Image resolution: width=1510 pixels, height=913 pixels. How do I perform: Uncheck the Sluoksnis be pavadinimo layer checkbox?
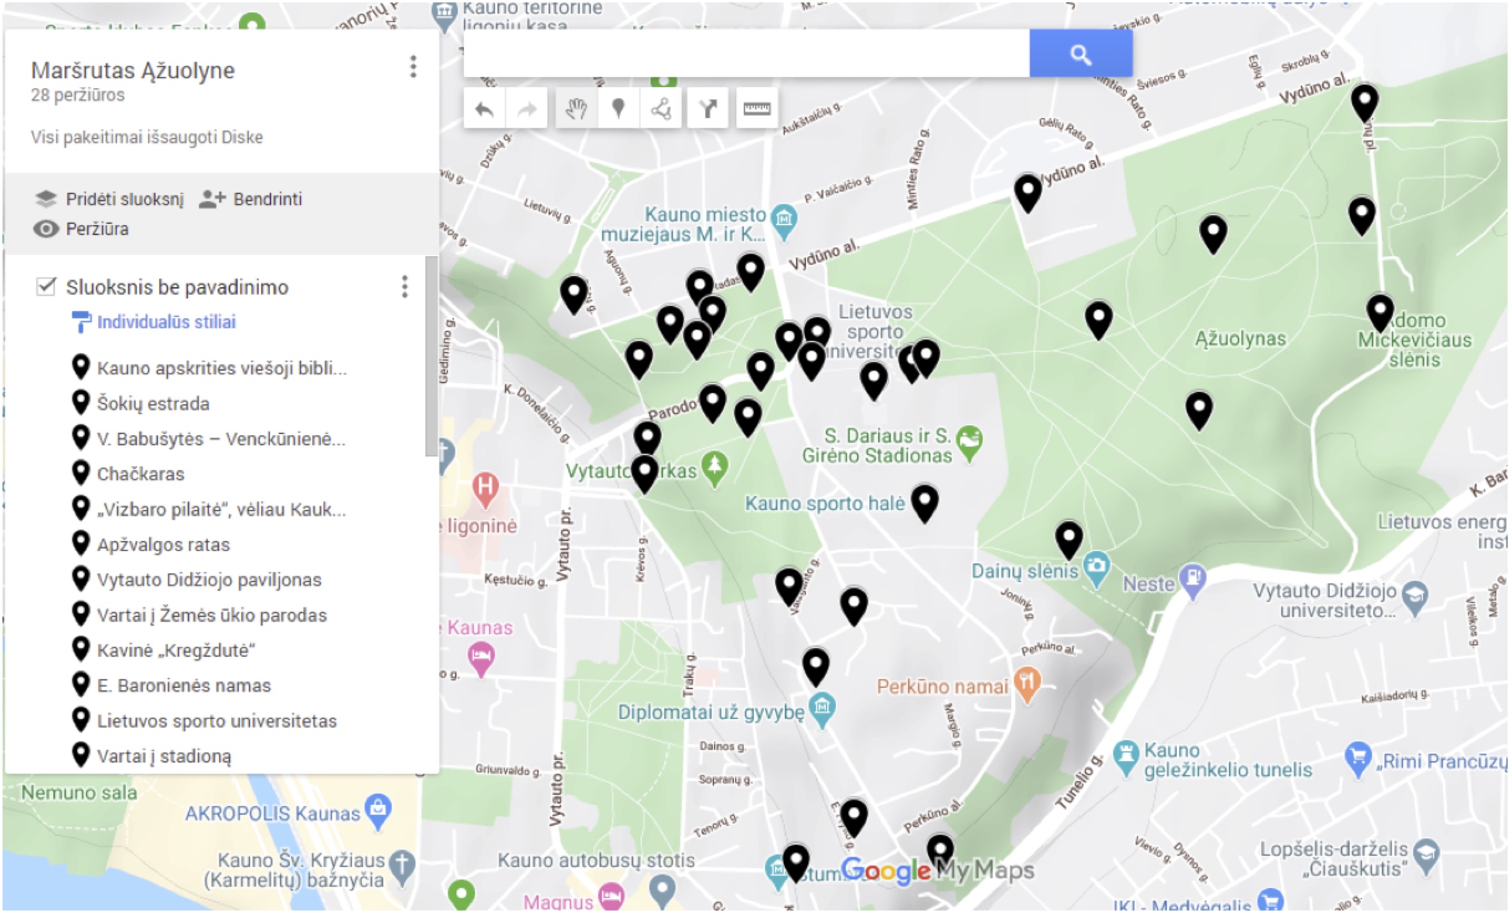pos(46,286)
